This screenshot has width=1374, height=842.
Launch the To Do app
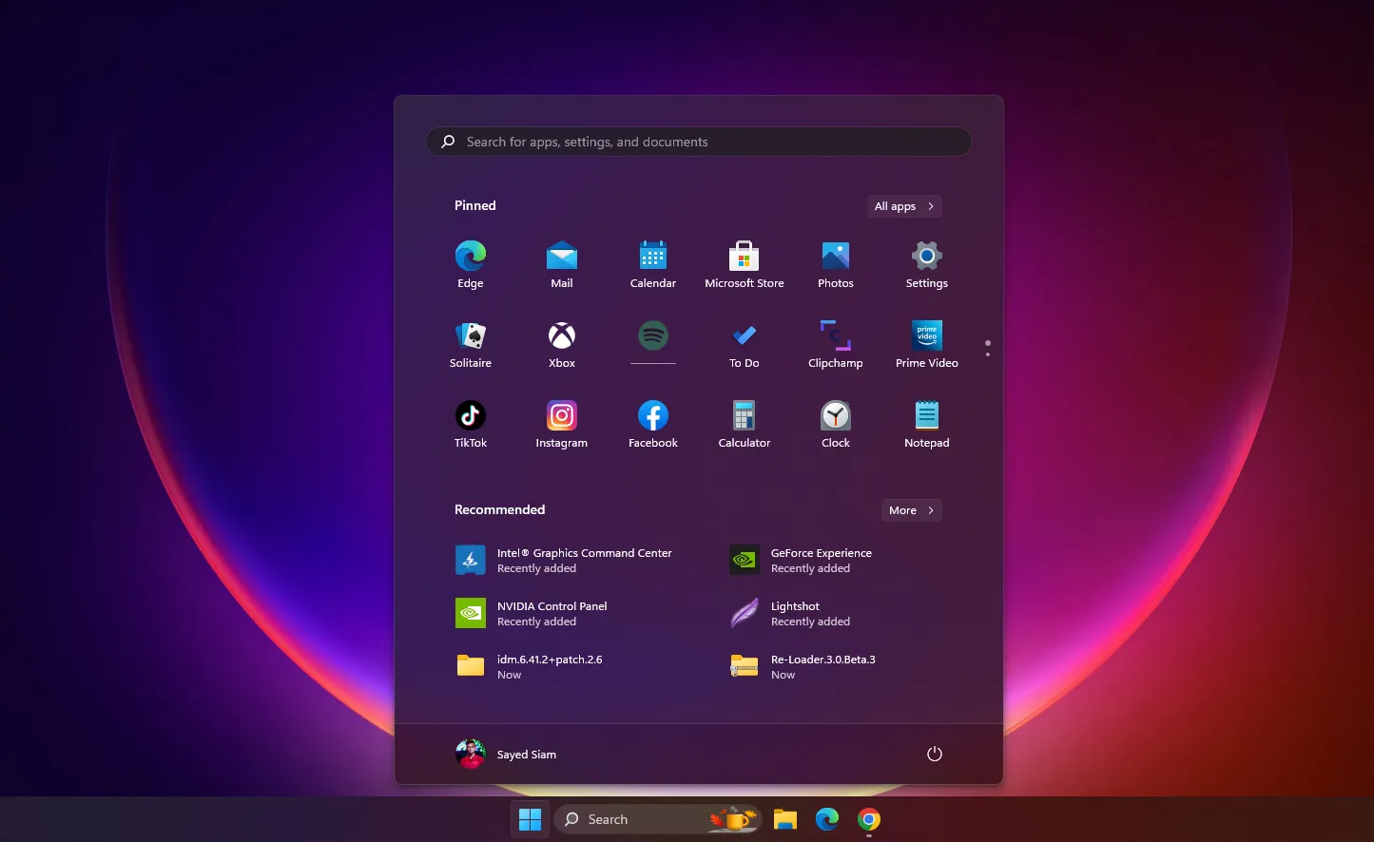coord(745,344)
